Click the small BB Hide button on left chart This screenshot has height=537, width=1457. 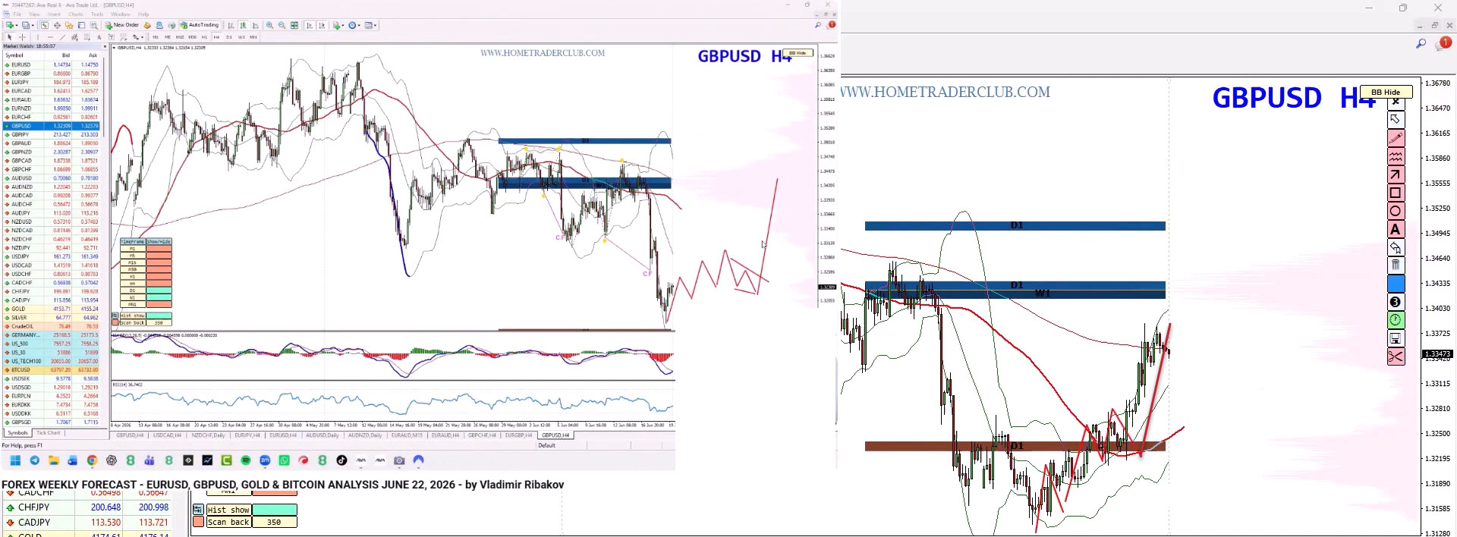click(798, 53)
